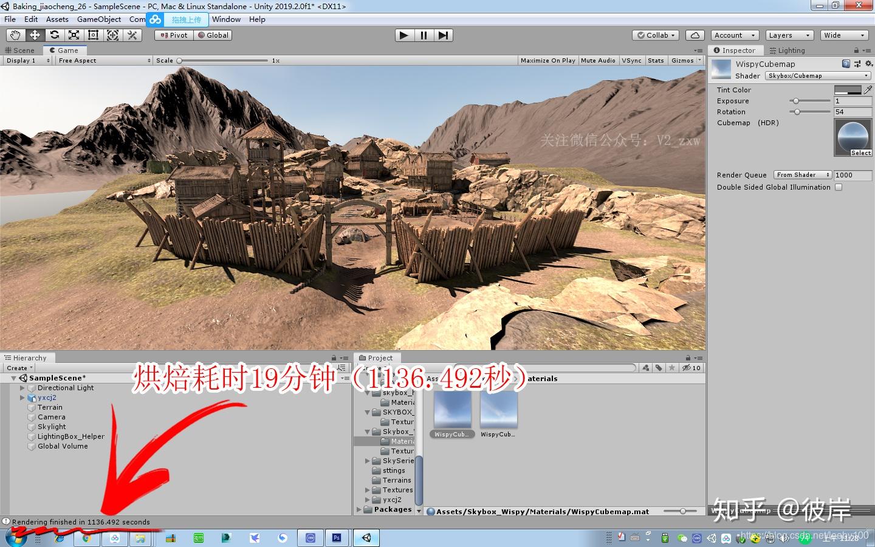Open the File menu

[x=10, y=19]
